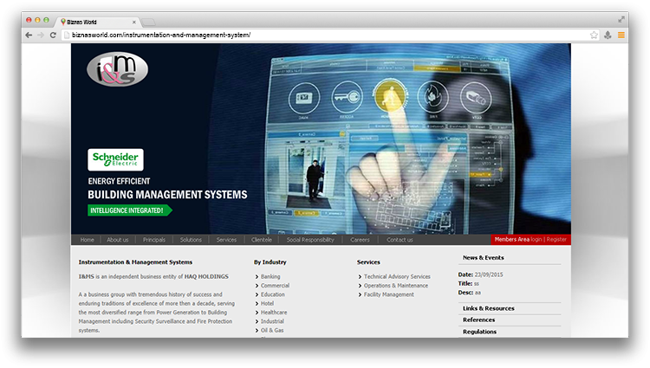Screen dimensions: 650x368
Task: Expand the References section
Action: click(478, 320)
